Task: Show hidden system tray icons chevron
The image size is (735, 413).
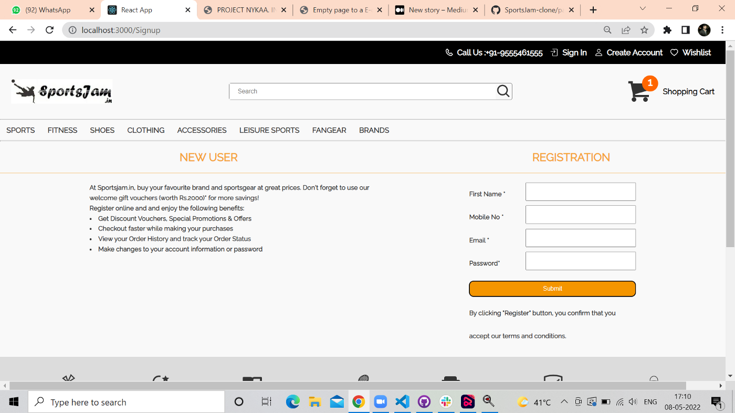Action: point(564,402)
